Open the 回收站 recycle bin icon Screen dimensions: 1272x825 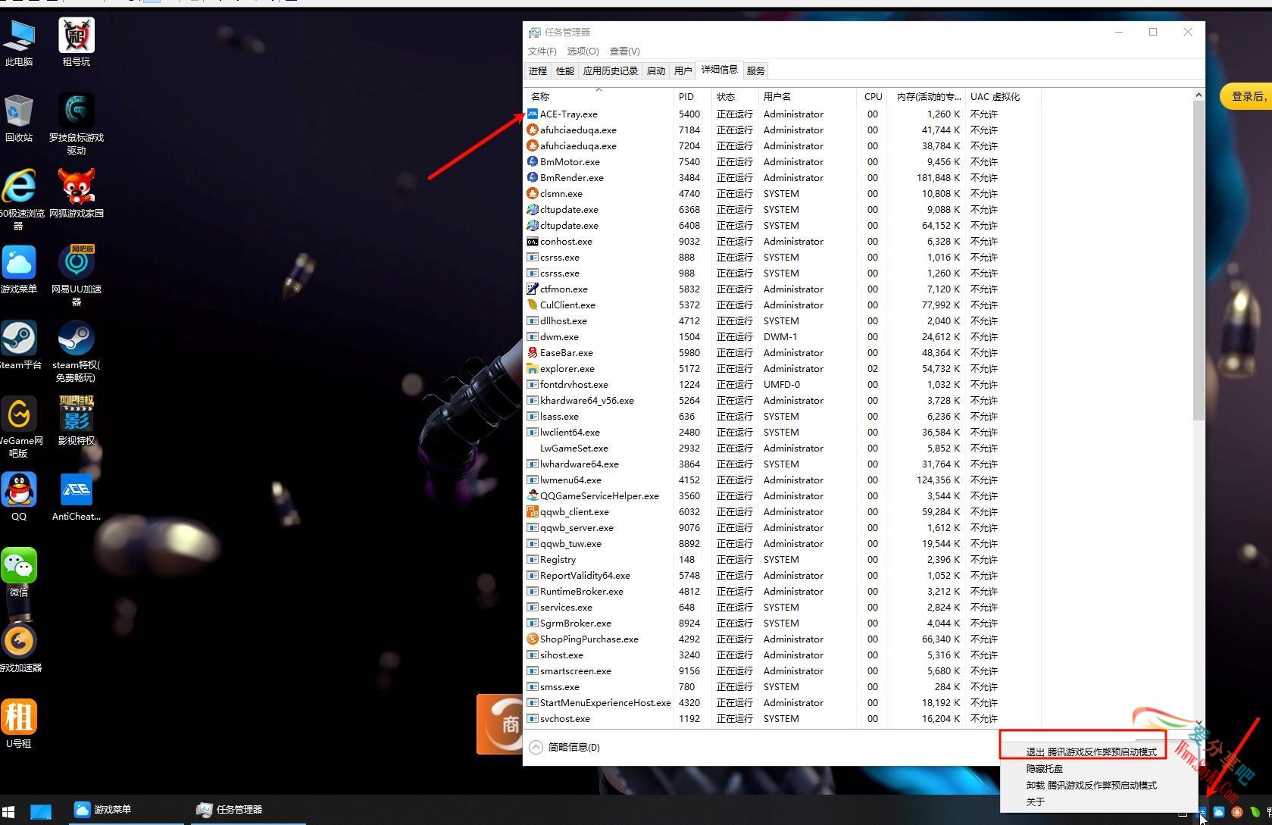point(19,111)
